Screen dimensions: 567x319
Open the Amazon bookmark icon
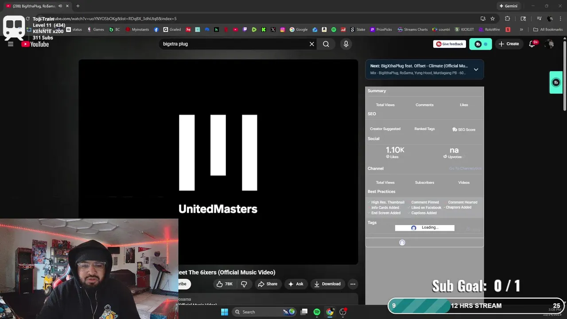324,30
